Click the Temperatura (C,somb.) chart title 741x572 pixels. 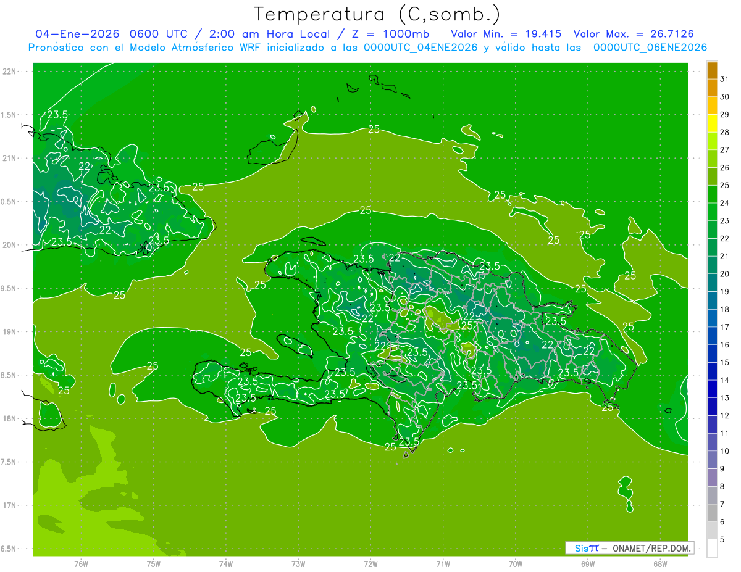[377, 14]
